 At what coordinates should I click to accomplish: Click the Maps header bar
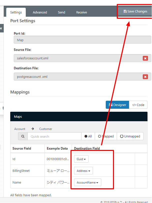79,116
